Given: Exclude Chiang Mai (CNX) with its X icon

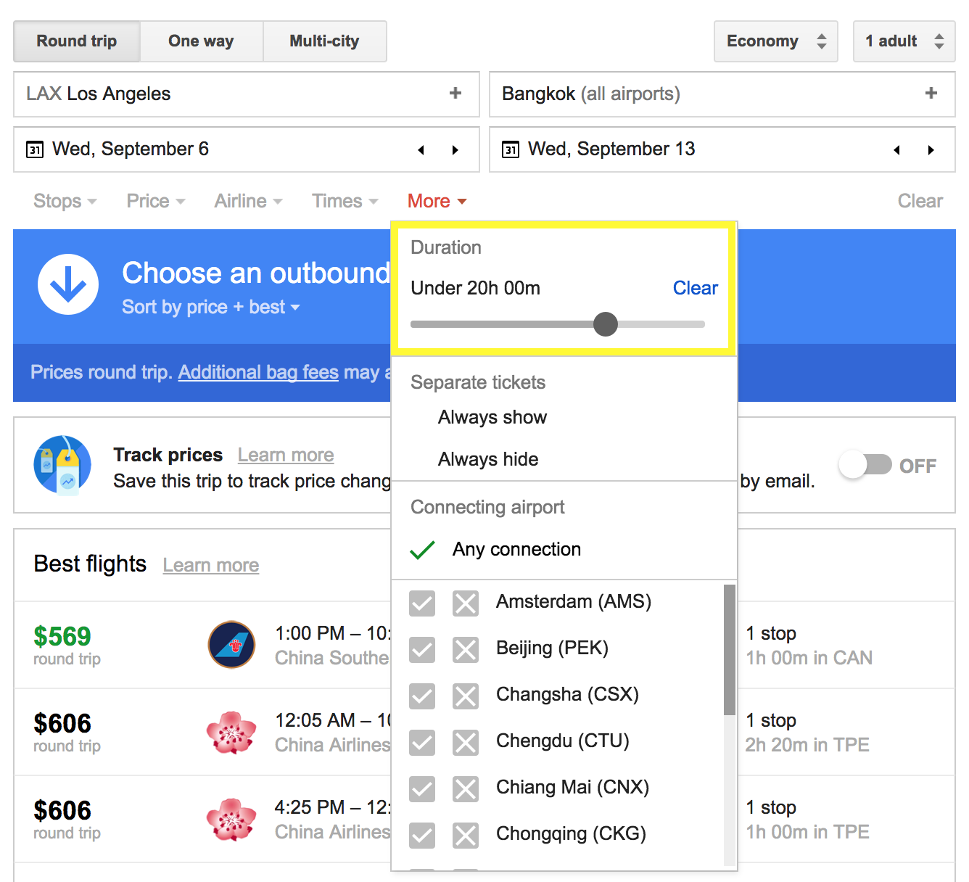Looking at the screenshot, I should 466,788.
